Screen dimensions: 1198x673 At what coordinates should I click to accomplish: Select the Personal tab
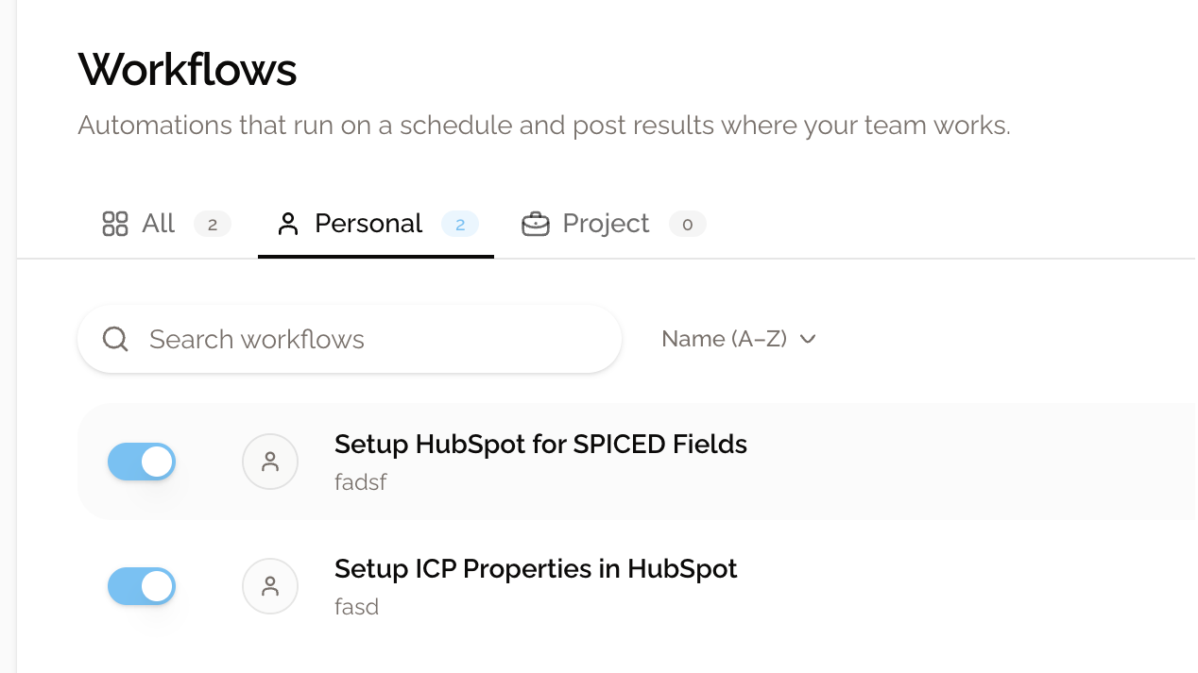376,224
